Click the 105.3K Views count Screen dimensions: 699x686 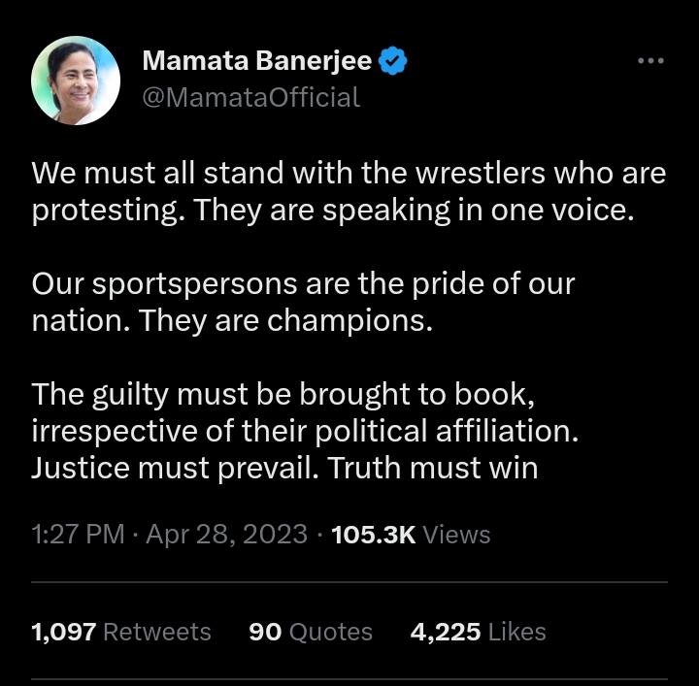coord(411,534)
